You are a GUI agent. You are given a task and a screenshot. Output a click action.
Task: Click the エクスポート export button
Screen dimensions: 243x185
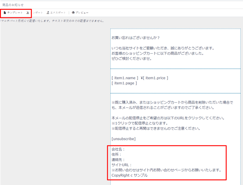(x=56, y=13)
